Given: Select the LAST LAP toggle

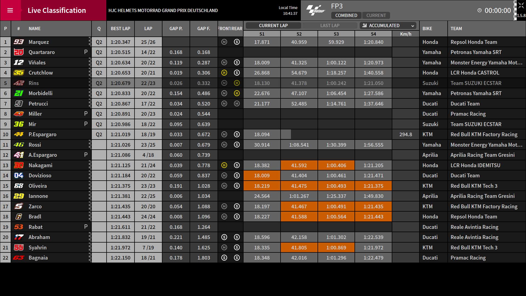Looking at the screenshot, I should (330, 25).
